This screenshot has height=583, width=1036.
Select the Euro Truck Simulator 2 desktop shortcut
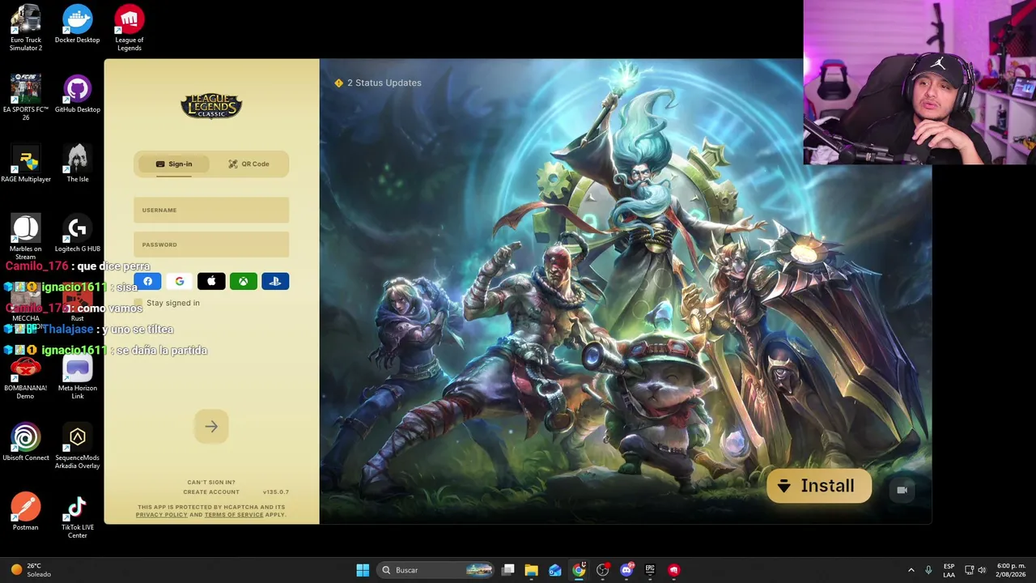(x=26, y=29)
